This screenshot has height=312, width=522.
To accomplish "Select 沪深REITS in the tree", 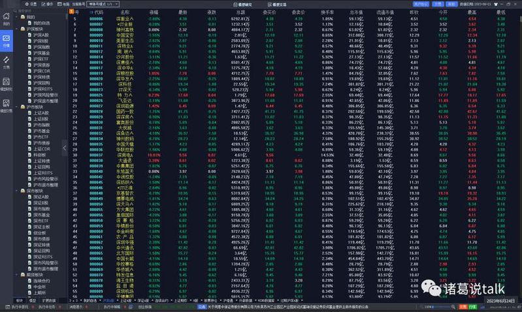I will [42, 89].
